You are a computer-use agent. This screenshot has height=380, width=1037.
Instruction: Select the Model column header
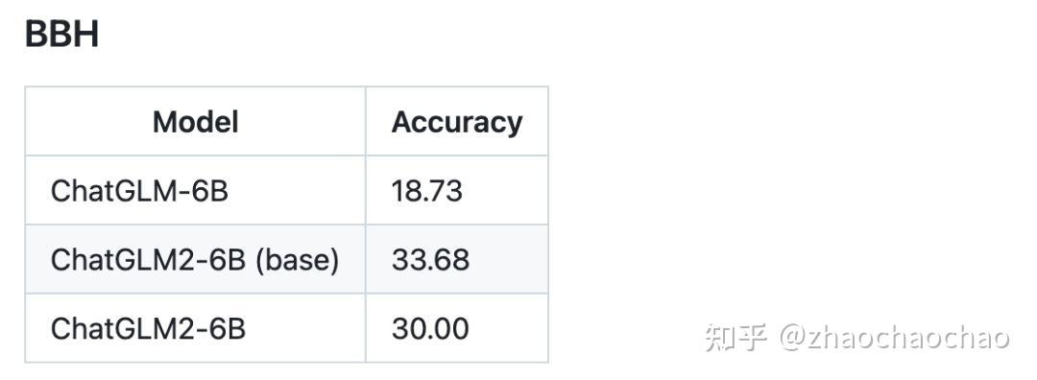click(195, 122)
